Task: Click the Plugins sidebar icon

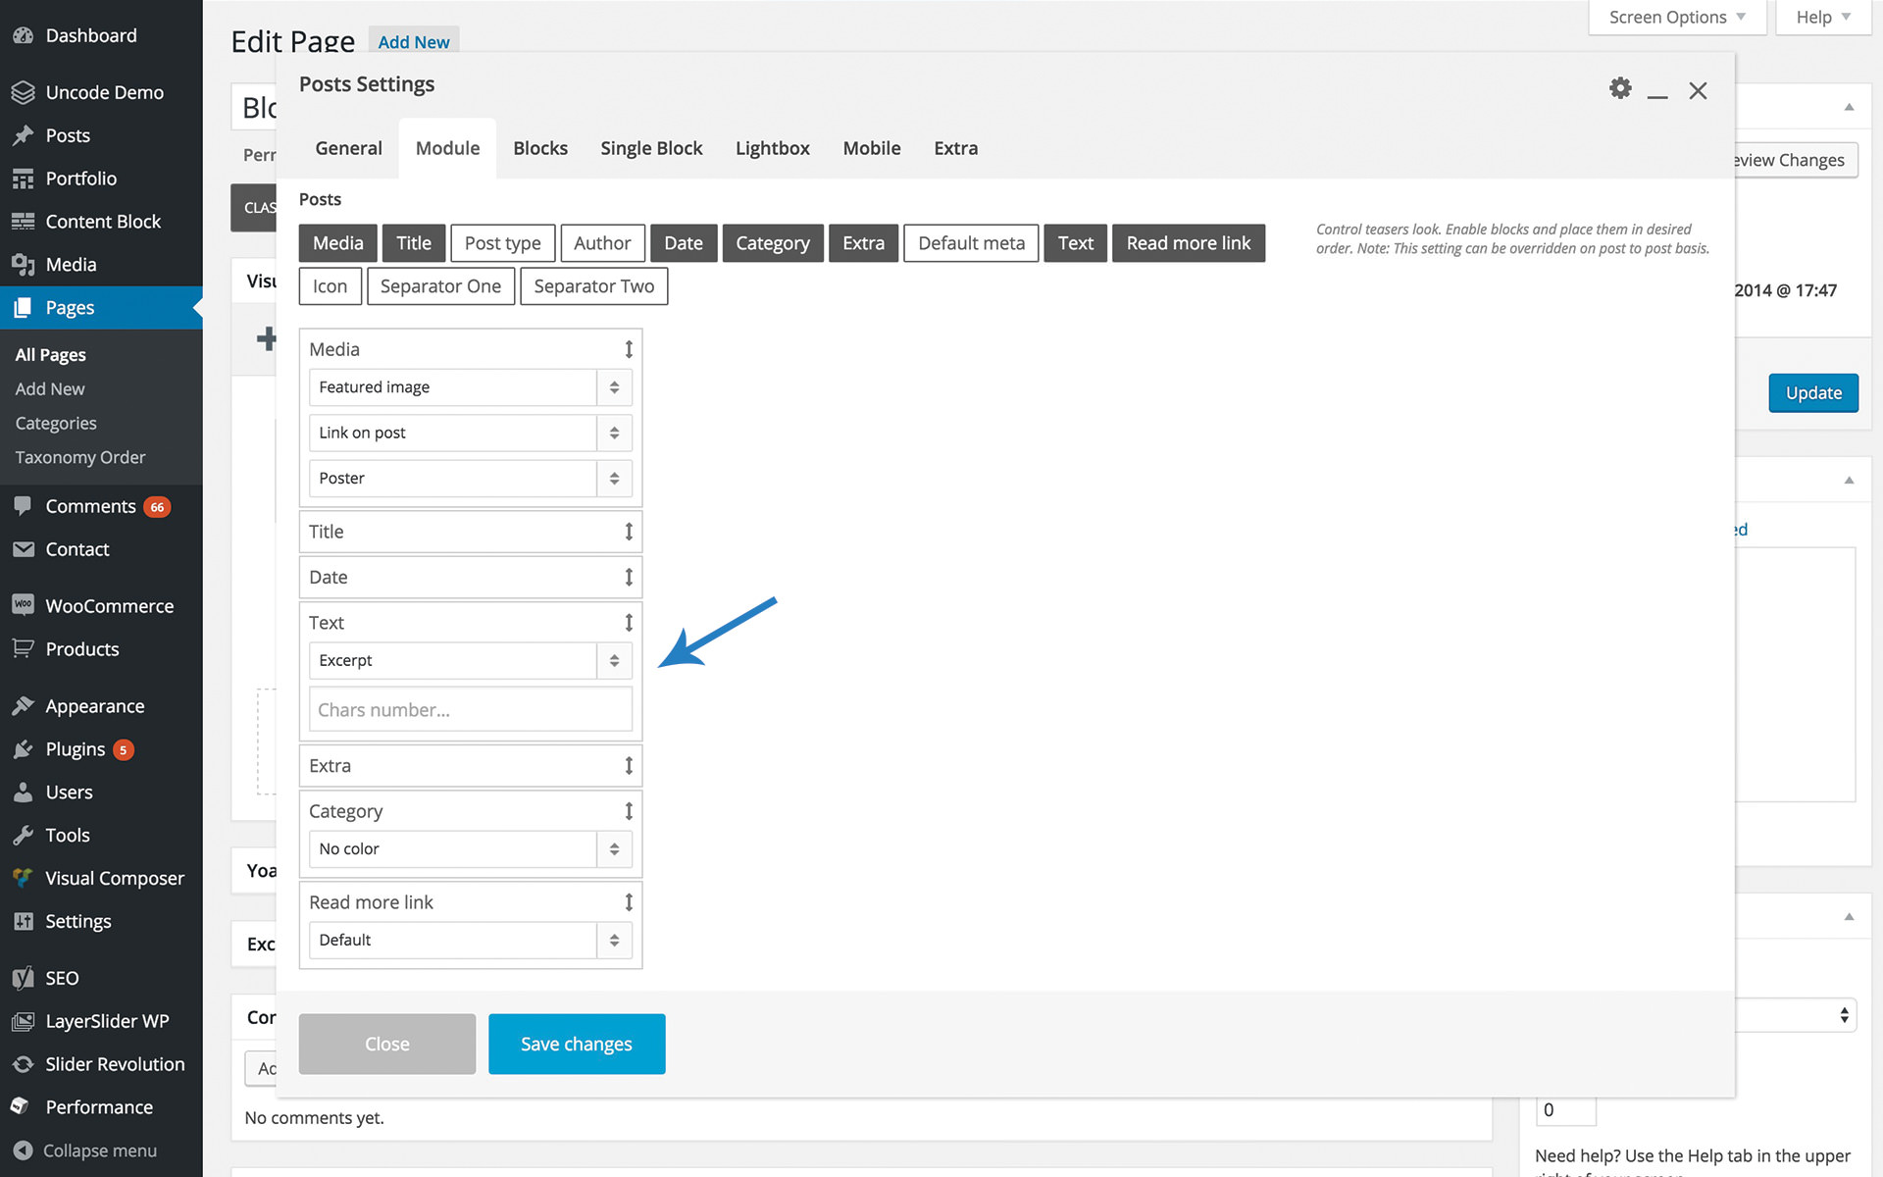Action: click(23, 749)
